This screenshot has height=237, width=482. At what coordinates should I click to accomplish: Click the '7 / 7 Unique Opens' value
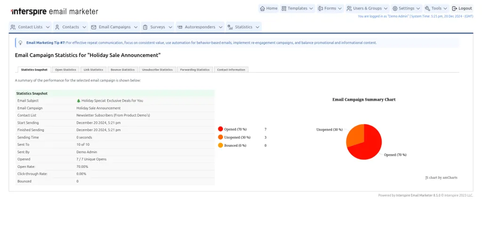coord(91,159)
